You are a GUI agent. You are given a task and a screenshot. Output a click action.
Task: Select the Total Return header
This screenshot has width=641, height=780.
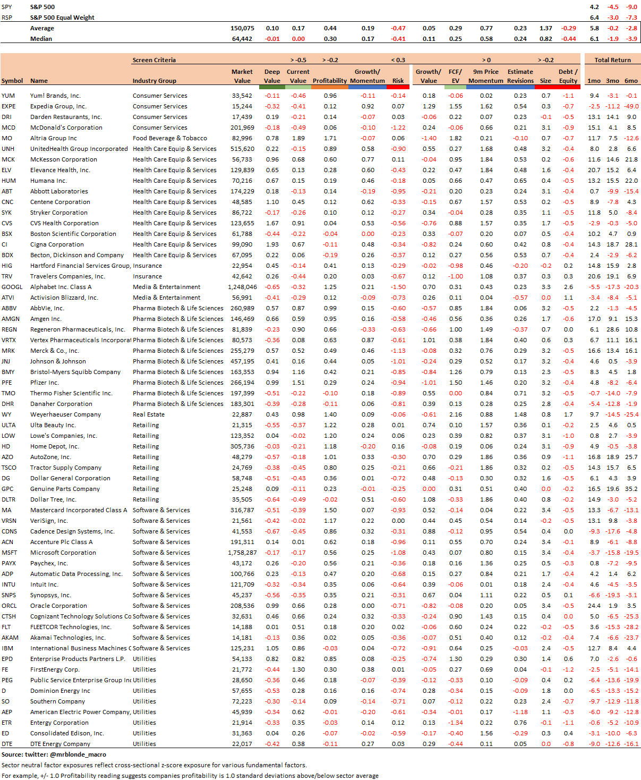[613, 60]
